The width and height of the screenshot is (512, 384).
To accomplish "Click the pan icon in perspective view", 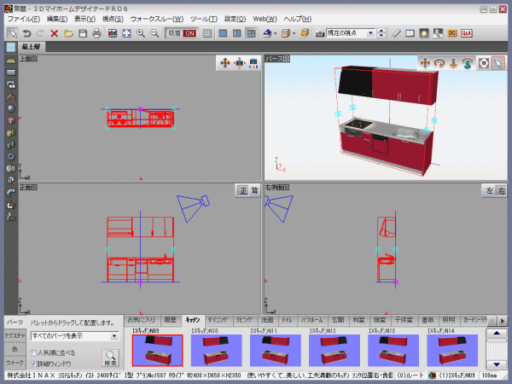I will click(424, 63).
